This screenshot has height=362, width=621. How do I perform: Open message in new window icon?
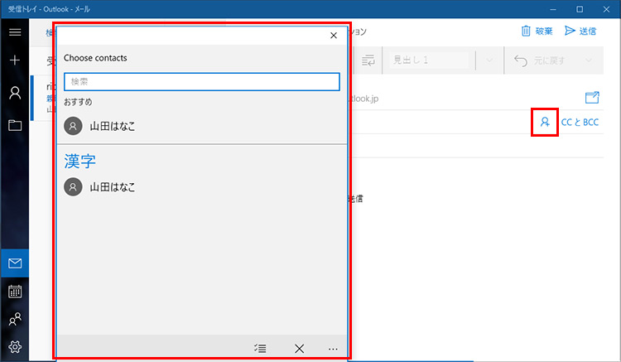pyautogui.click(x=591, y=98)
